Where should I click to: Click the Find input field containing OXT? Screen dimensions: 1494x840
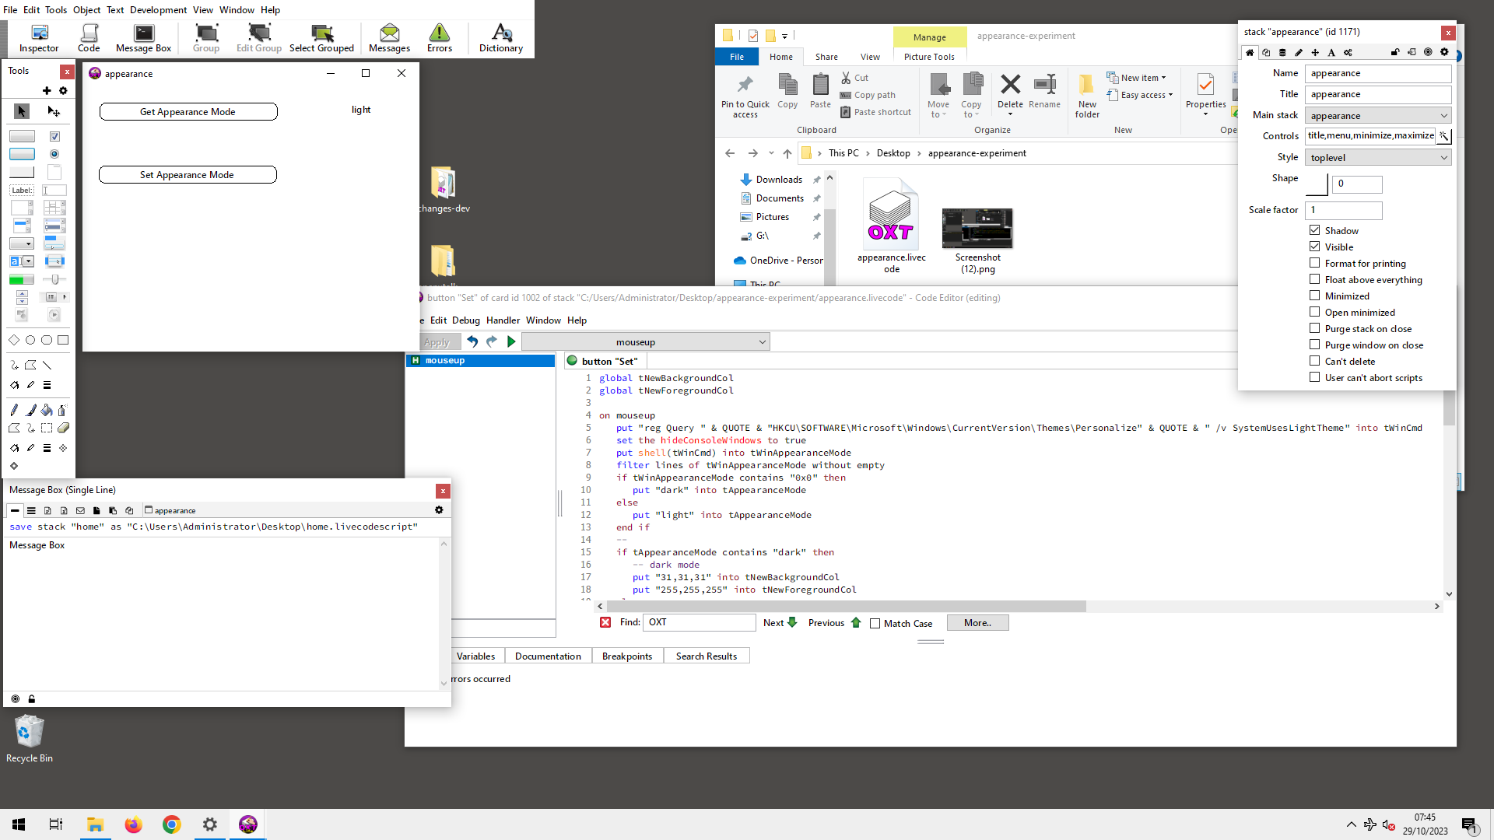[x=699, y=622]
